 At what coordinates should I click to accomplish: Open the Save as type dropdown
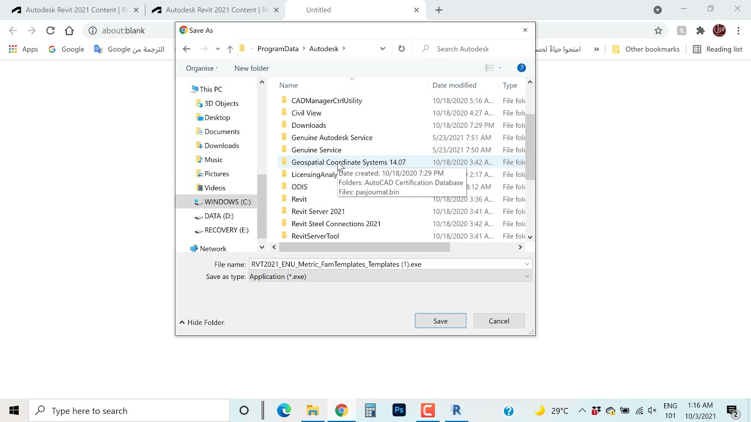pos(390,277)
